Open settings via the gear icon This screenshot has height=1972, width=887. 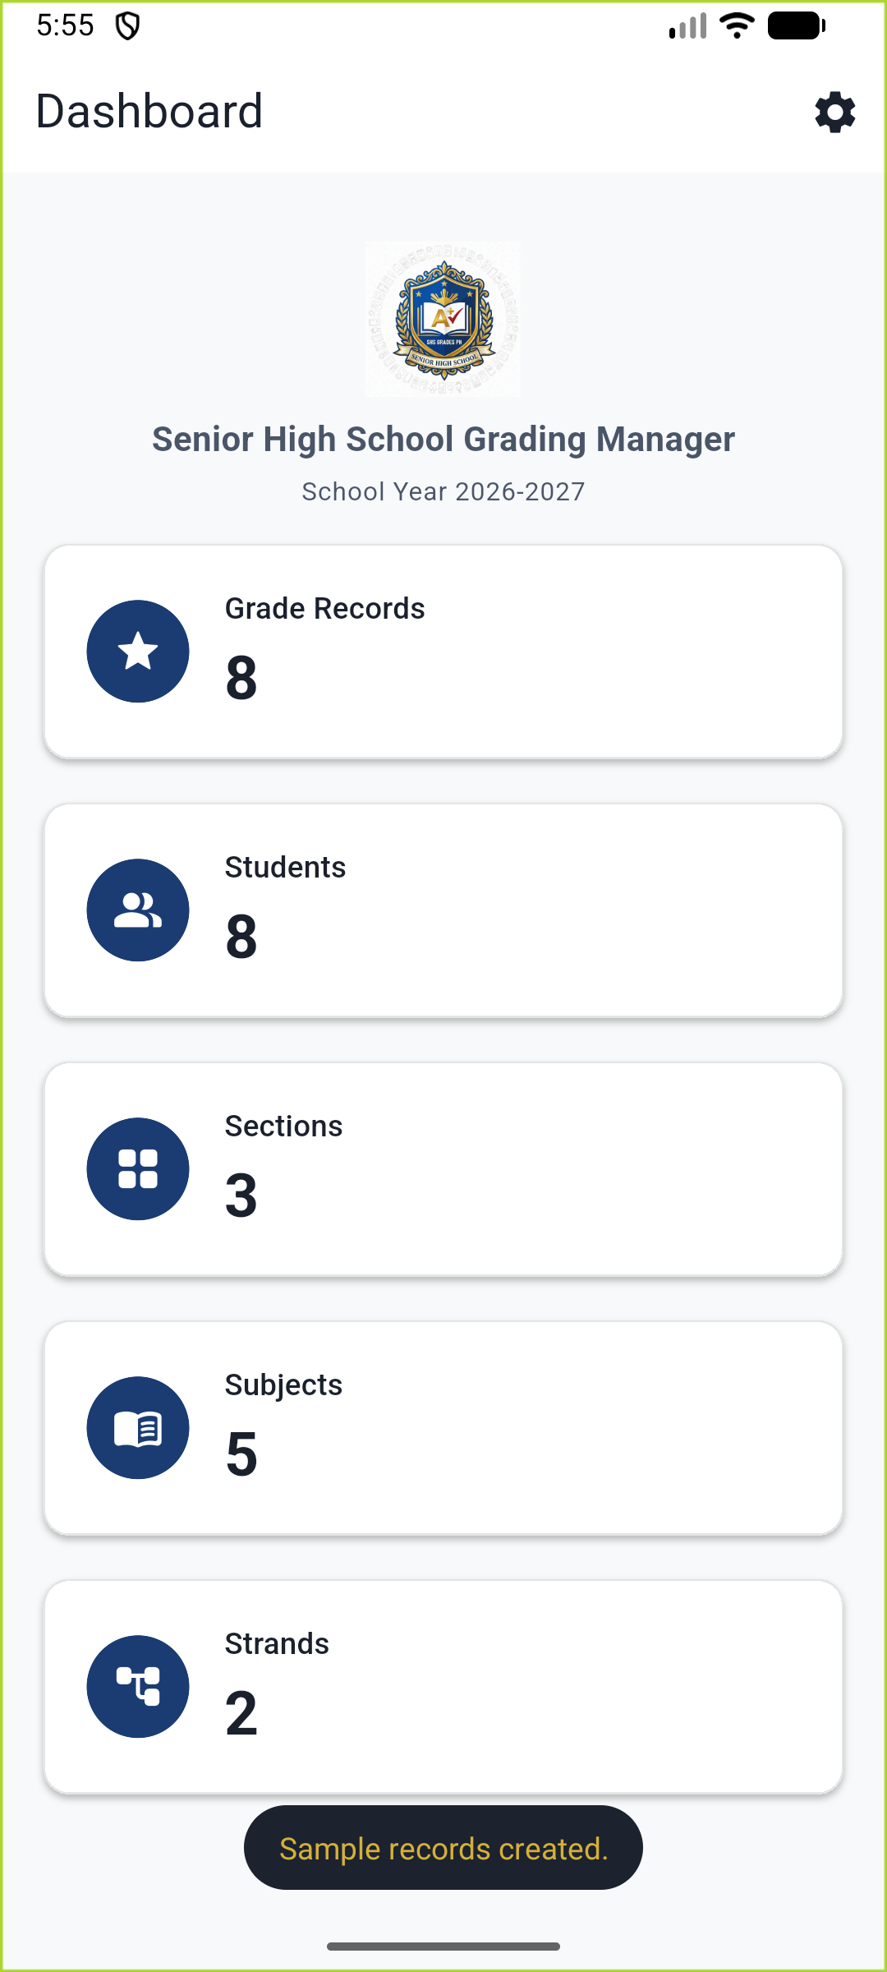point(834,112)
